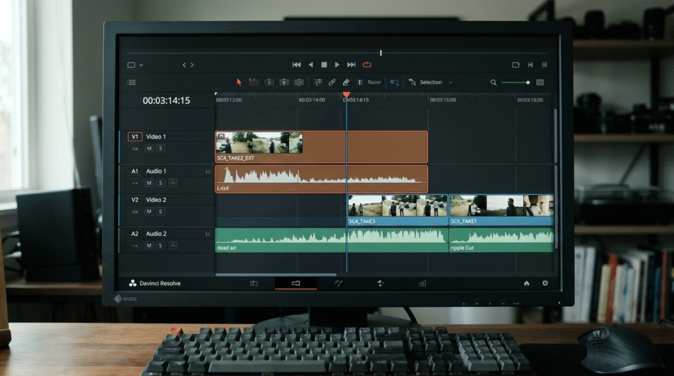
Task: Open the viewer layout dropdown chevron
Action: pos(141,65)
